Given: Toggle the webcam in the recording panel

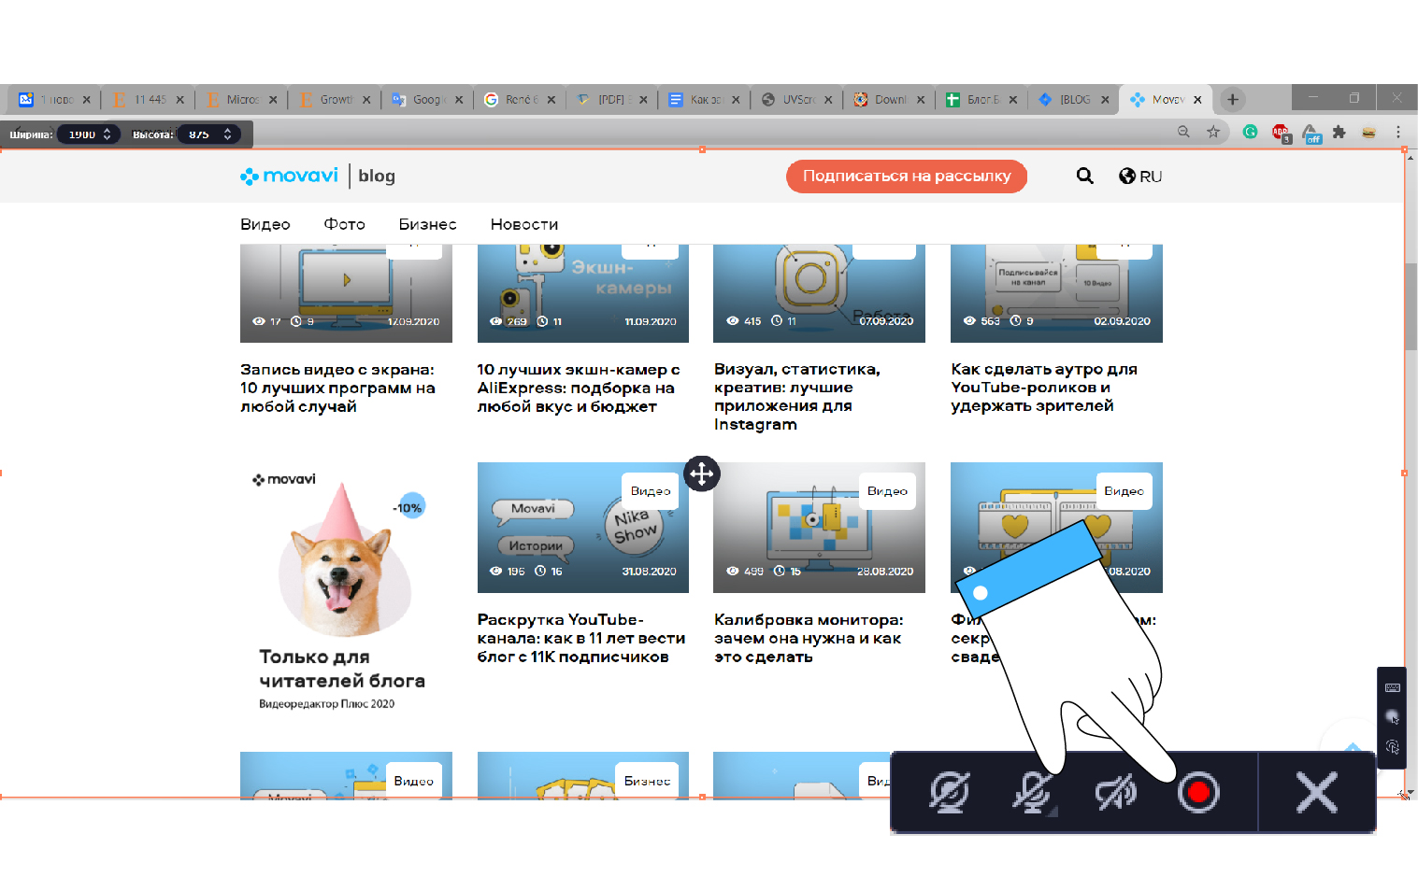Looking at the screenshot, I should (949, 793).
